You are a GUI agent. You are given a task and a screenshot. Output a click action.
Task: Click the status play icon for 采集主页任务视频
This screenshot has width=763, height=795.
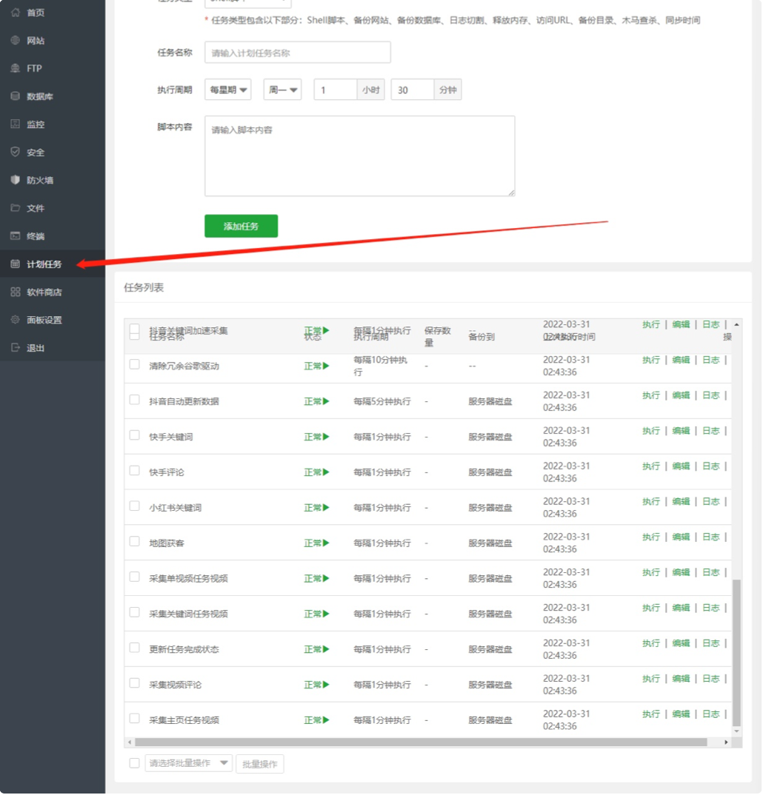click(326, 720)
